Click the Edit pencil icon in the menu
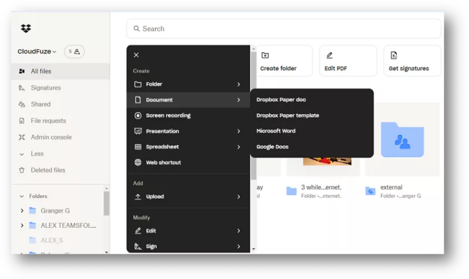This screenshot has height=279, width=469. (x=138, y=231)
